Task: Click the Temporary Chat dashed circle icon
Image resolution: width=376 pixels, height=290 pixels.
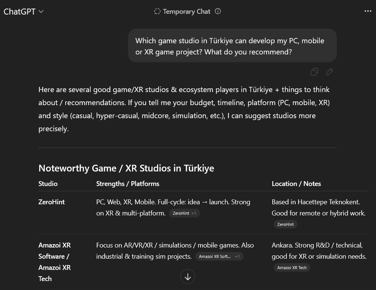Action: pyautogui.click(x=157, y=11)
